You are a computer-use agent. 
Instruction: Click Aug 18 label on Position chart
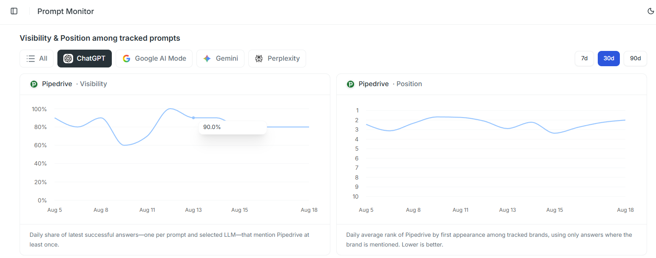click(625, 210)
